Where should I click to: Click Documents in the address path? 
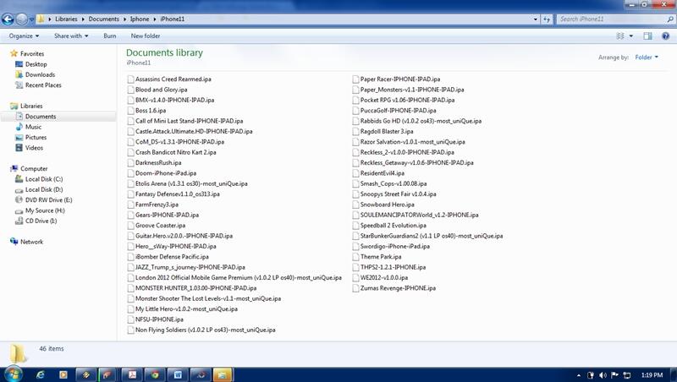coord(103,19)
